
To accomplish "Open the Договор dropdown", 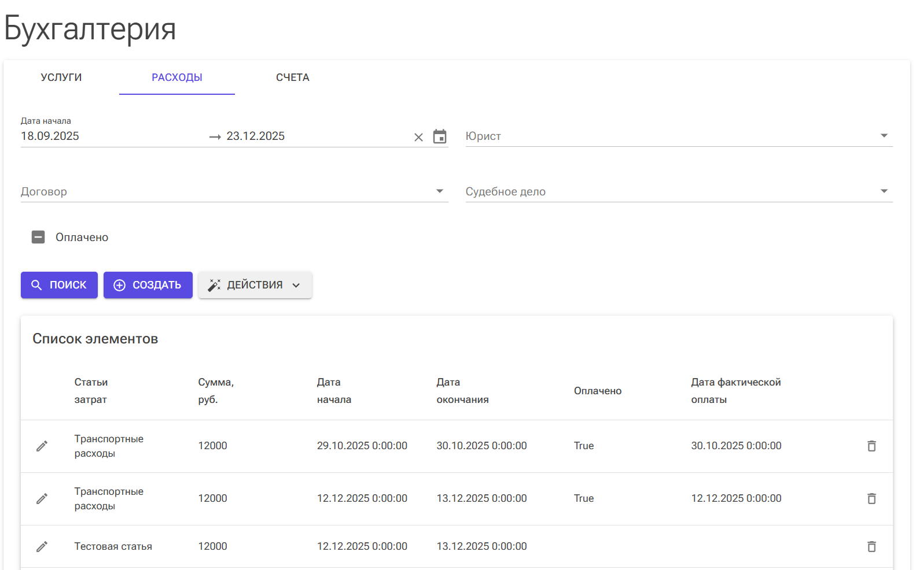I will point(234,191).
